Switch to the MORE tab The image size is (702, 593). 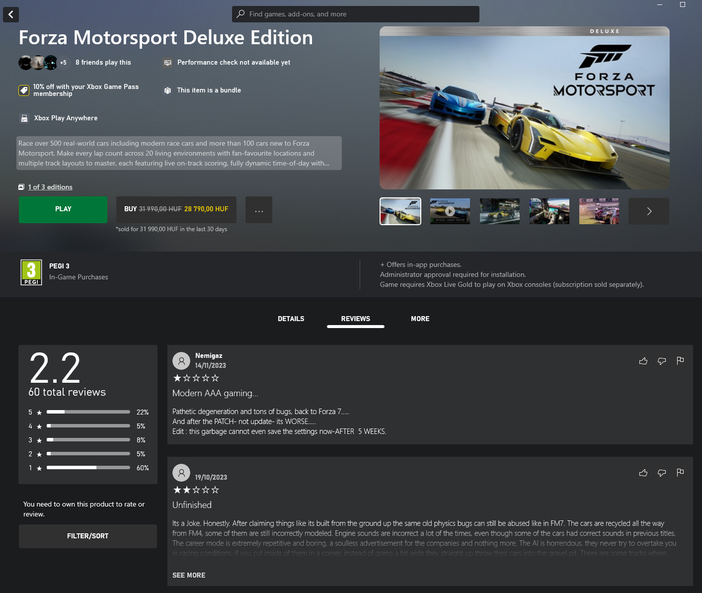(x=420, y=319)
